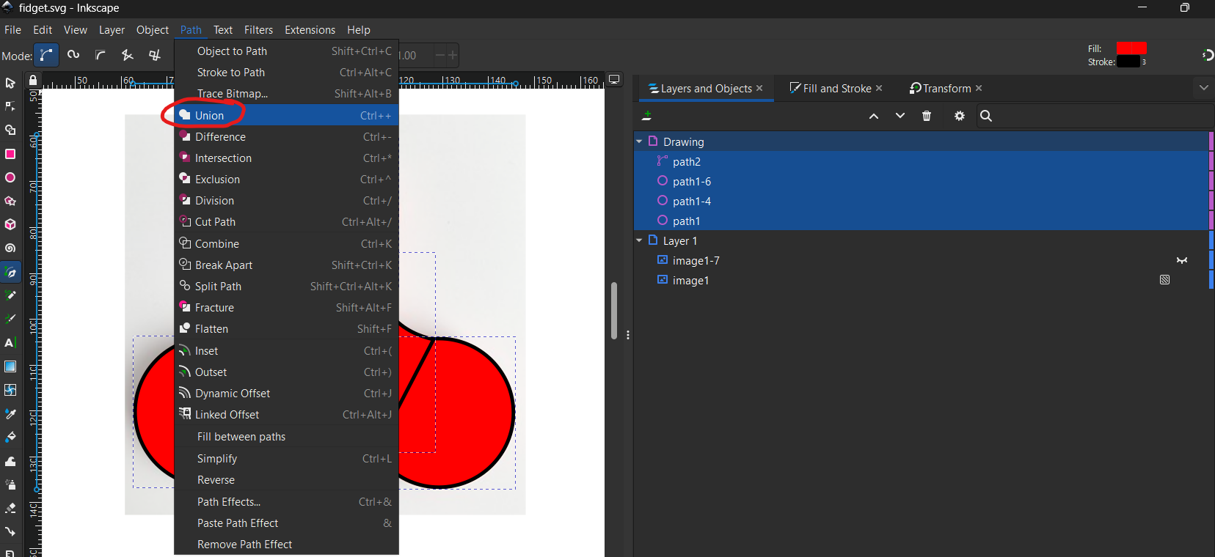1215x557 pixels.
Task: Collapse the Layer 1 group
Action: click(x=639, y=240)
